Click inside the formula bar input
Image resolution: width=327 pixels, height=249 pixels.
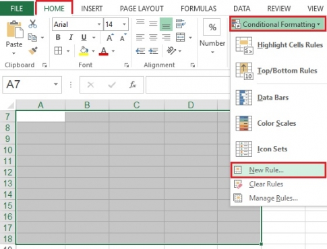[188, 85]
